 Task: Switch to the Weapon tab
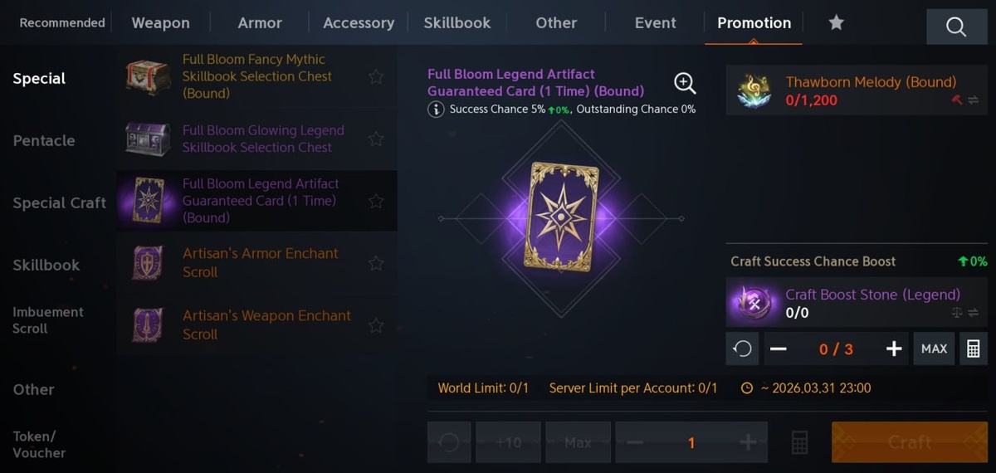click(x=160, y=23)
